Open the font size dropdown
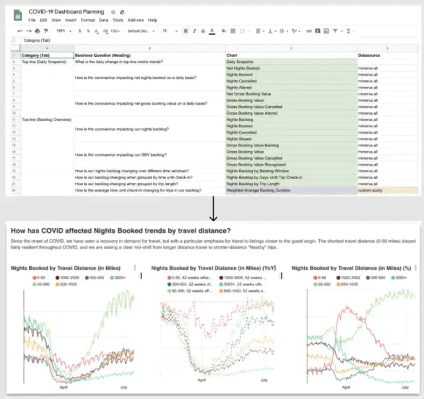Viewport: 424px width, 399px height. [x=166, y=30]
